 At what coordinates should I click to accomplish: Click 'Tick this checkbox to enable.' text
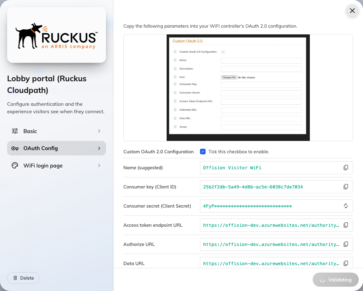[239, 152]
